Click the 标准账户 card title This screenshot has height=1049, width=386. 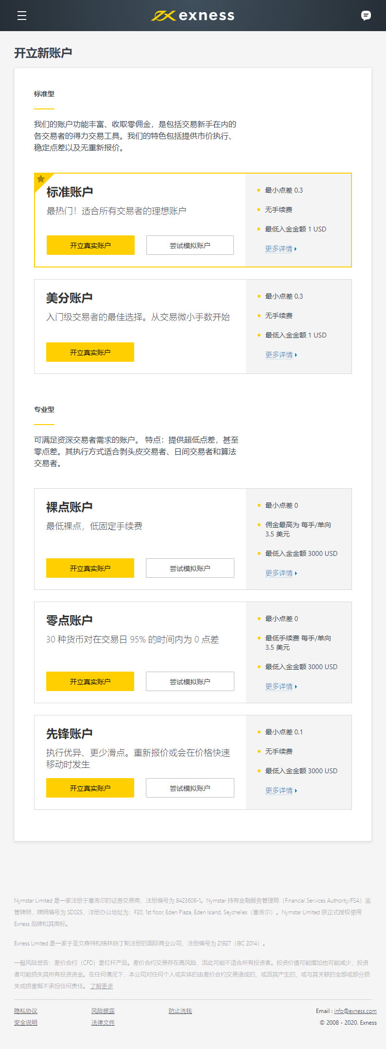tap(70, 192)
